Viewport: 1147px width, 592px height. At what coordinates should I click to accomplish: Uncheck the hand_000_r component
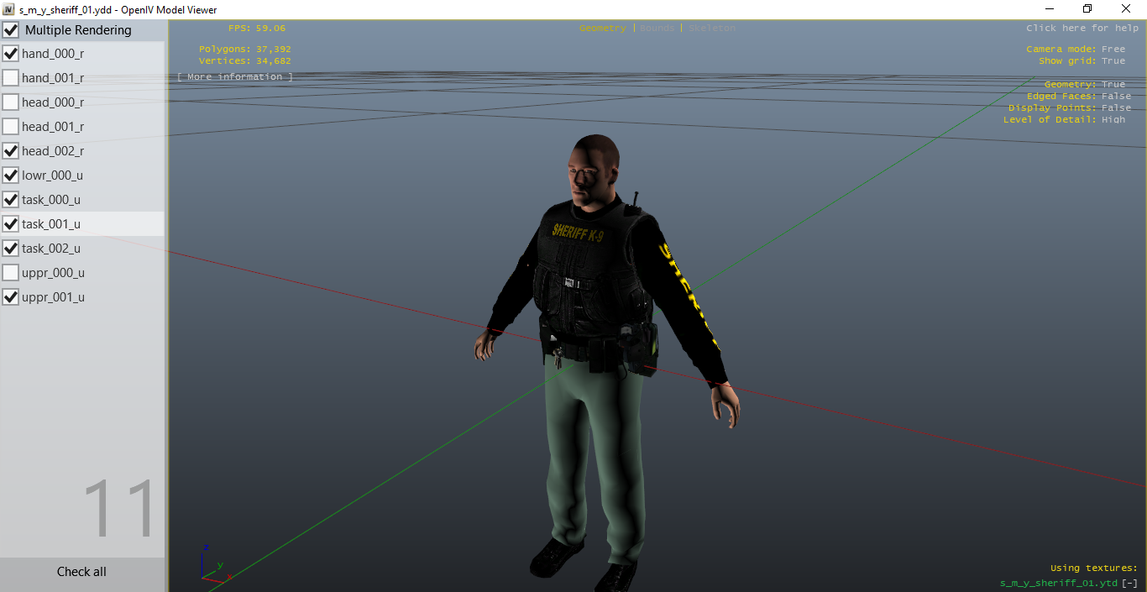(x=11, y=54)
